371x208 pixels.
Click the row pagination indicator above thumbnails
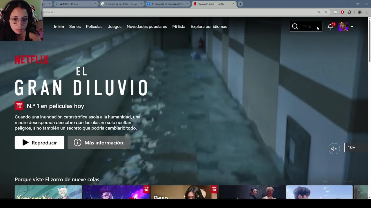click(x=339, y=181)
